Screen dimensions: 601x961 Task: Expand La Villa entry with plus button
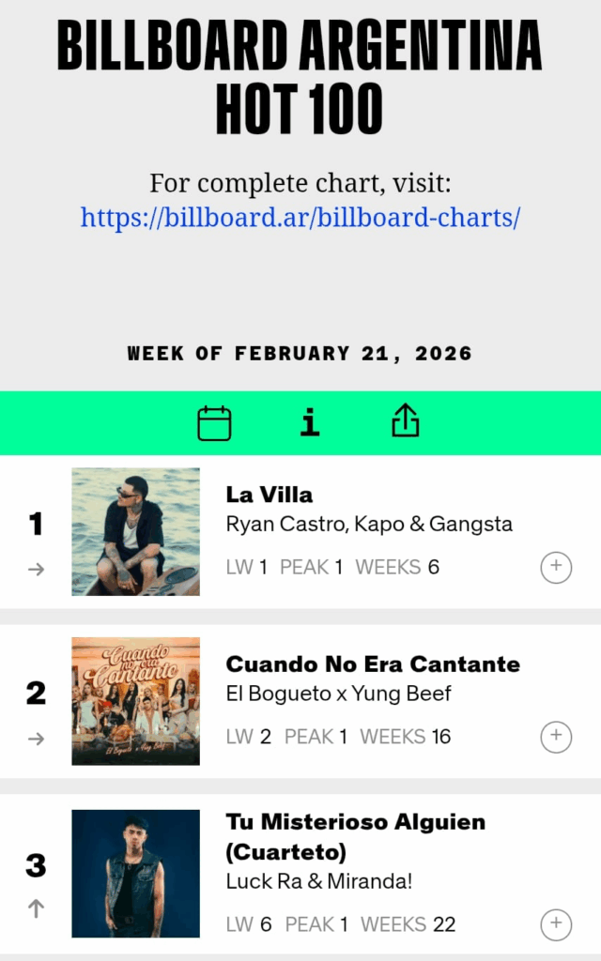(556, 567)
